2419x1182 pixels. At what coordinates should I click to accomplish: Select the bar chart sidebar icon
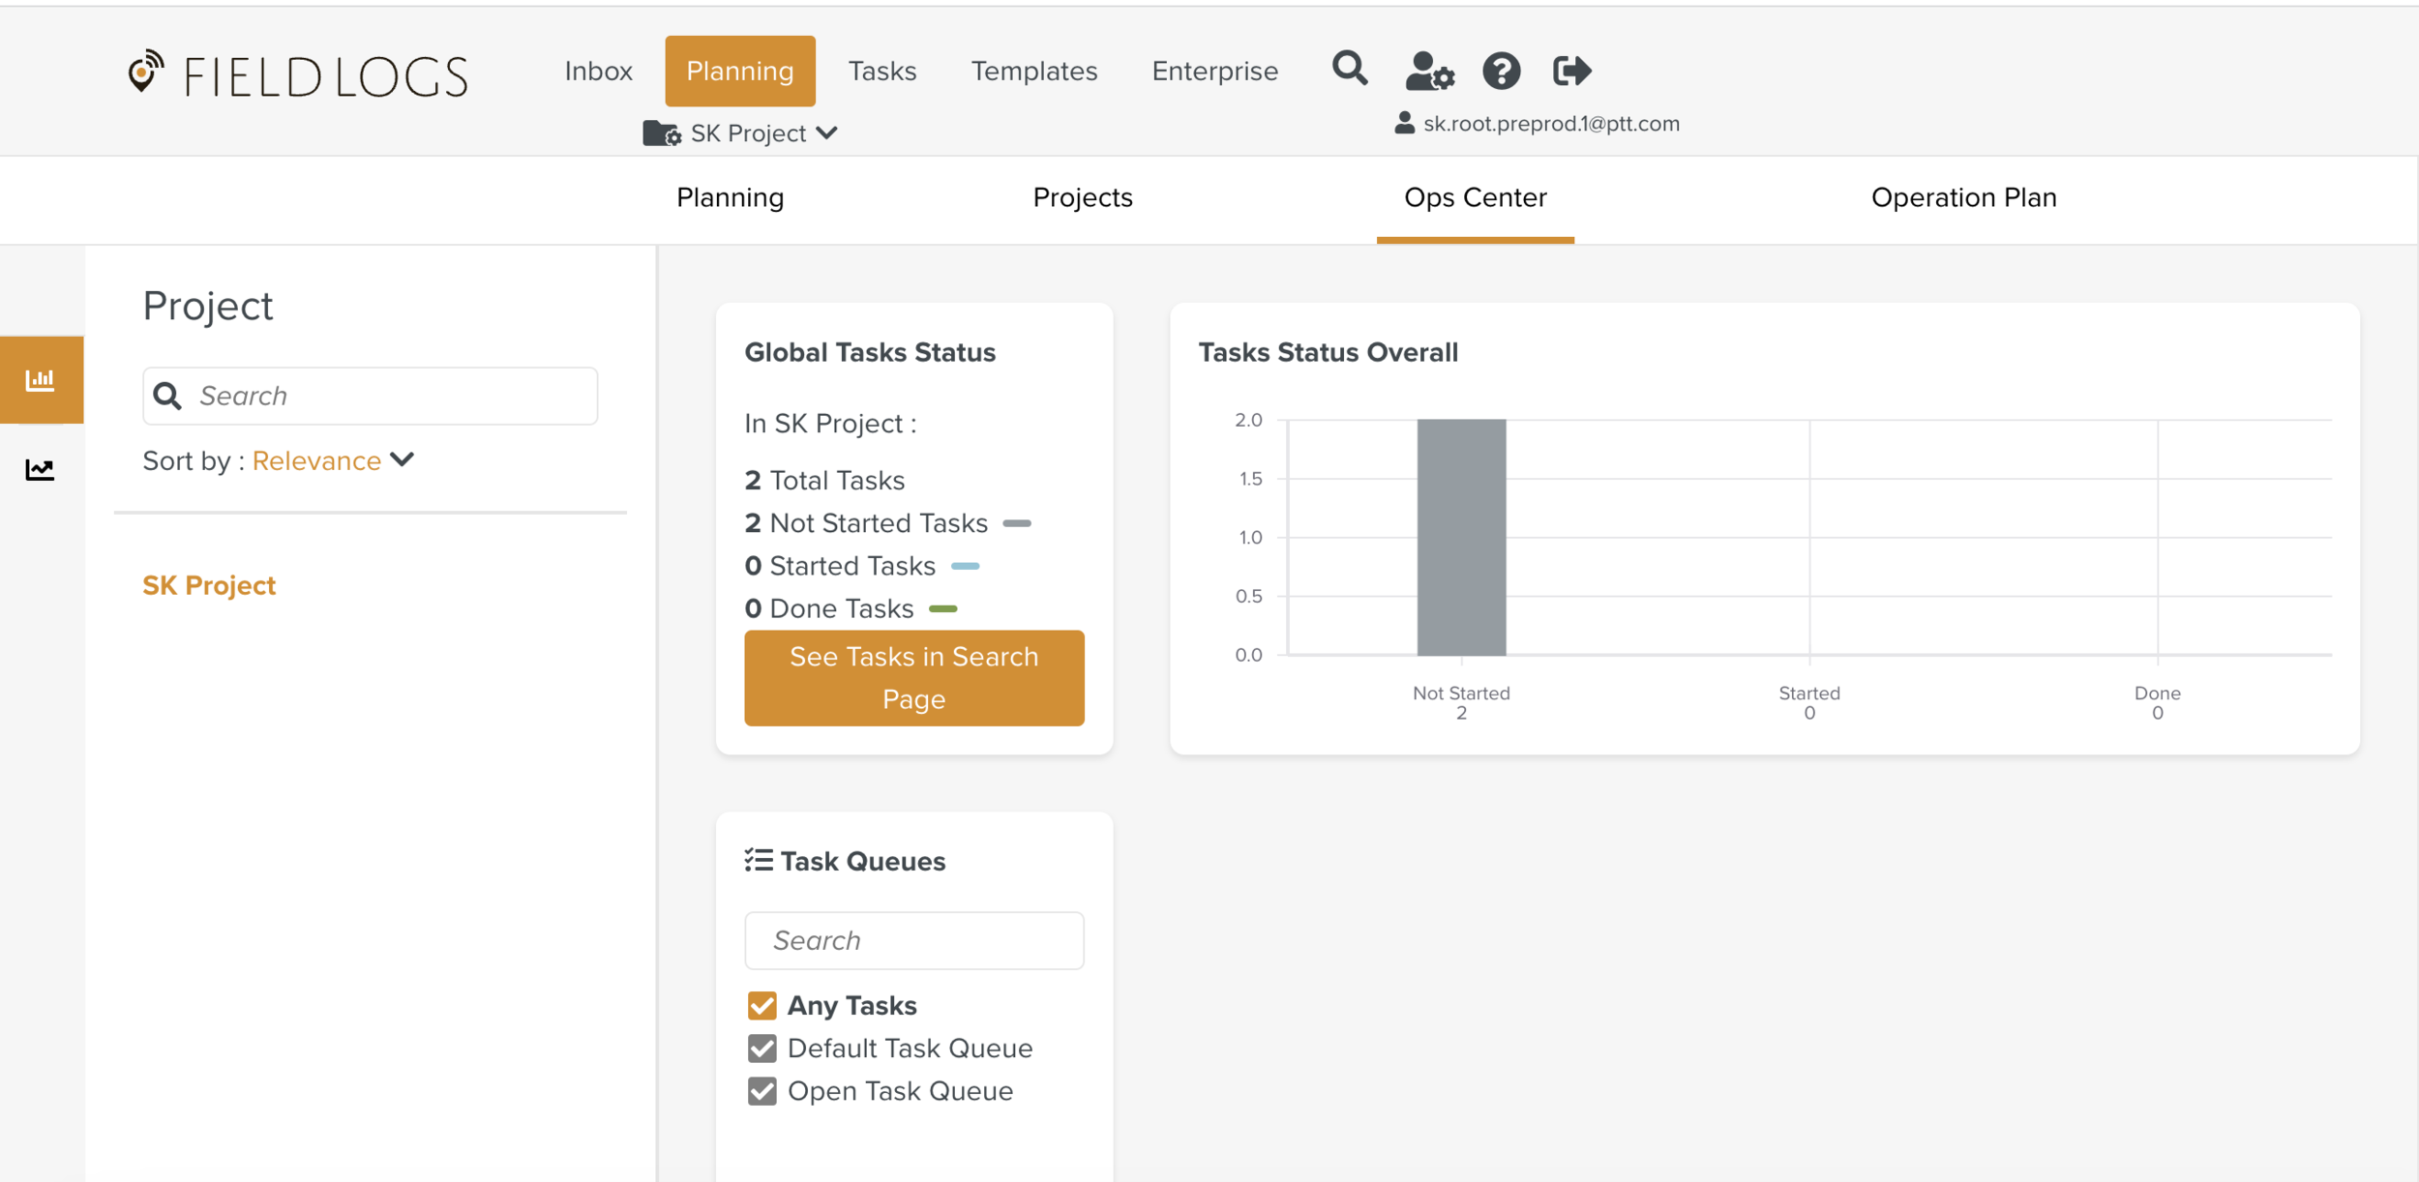click(x=41, y=379)
